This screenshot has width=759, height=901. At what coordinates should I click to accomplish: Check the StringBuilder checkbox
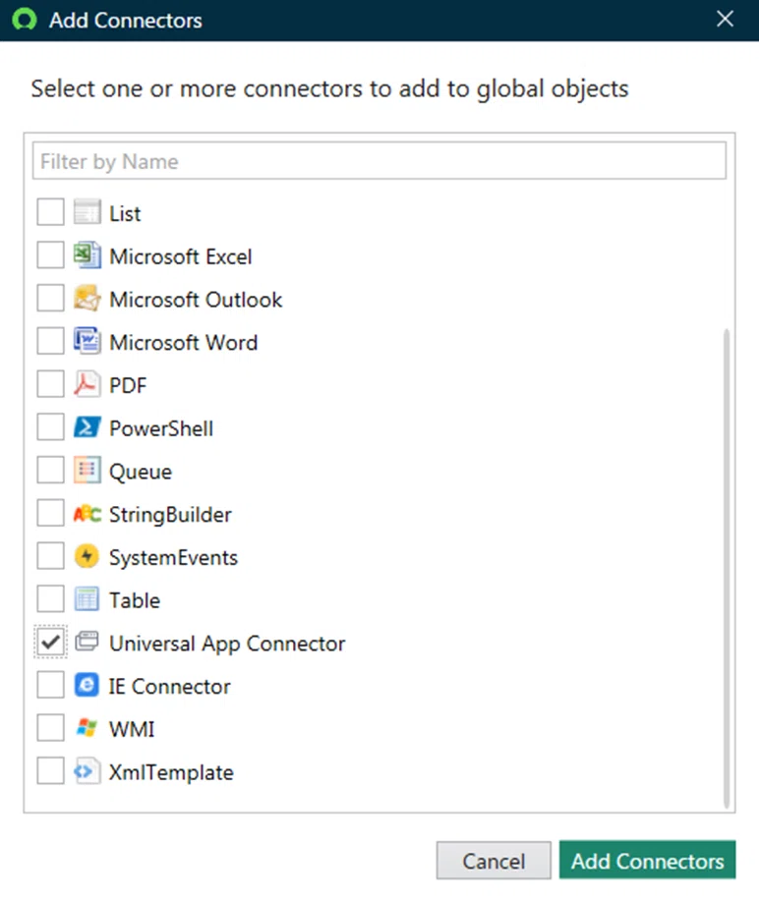(50, 513)
